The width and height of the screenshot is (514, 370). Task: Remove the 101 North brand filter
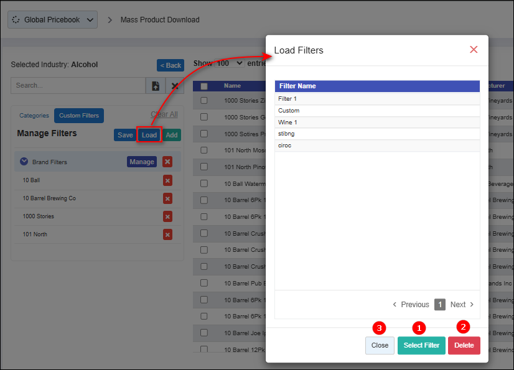[x=167, y=234]
